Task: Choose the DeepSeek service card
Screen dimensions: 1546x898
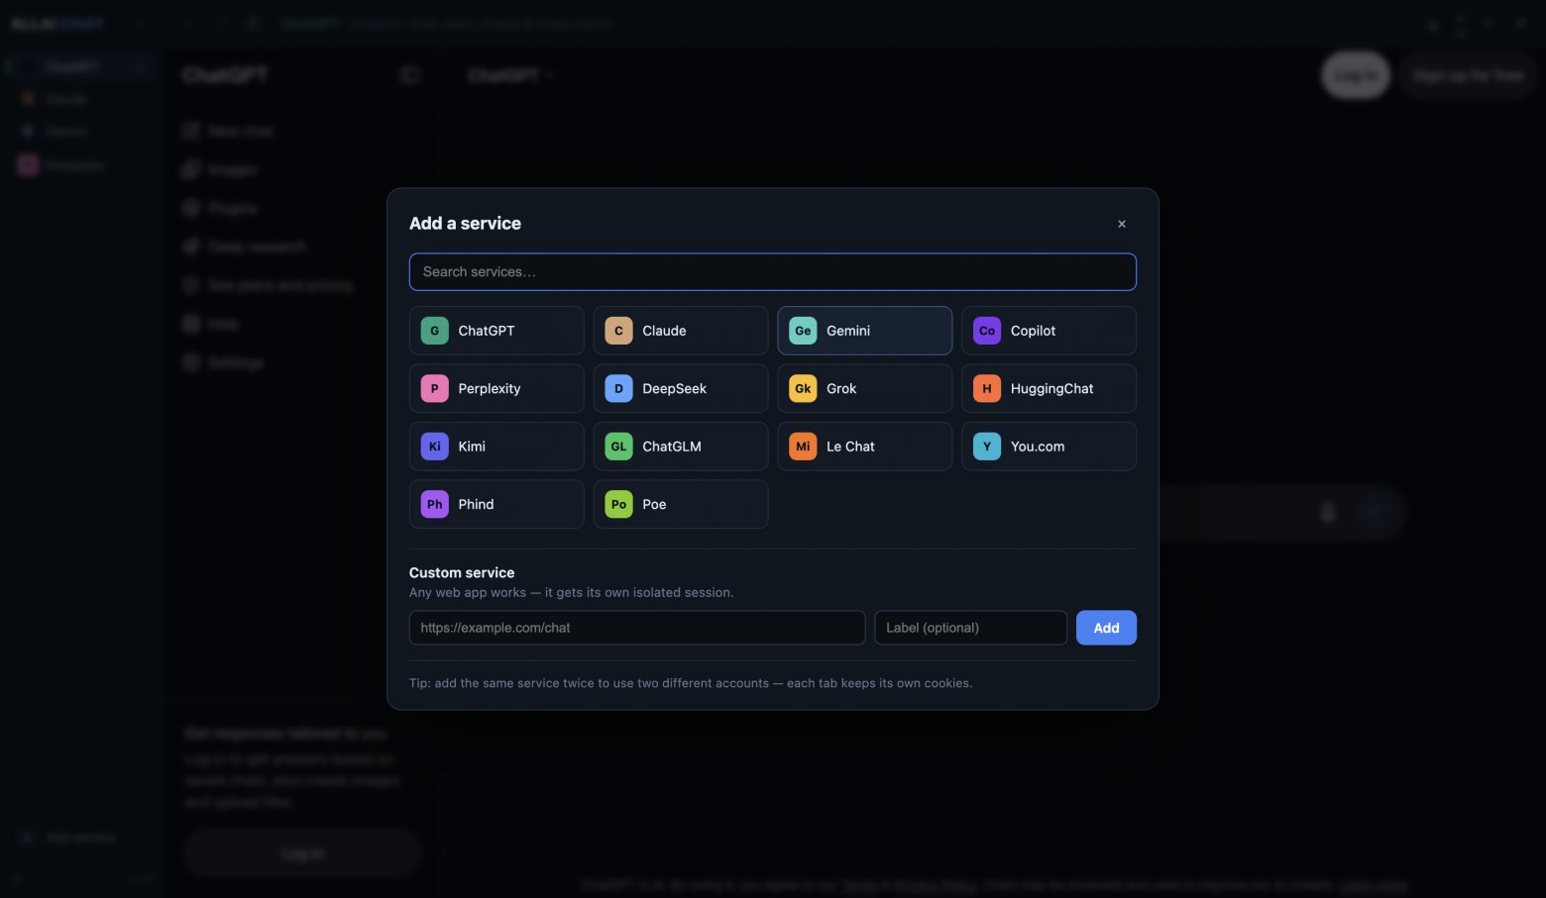Action: click(x=681, y=388)
